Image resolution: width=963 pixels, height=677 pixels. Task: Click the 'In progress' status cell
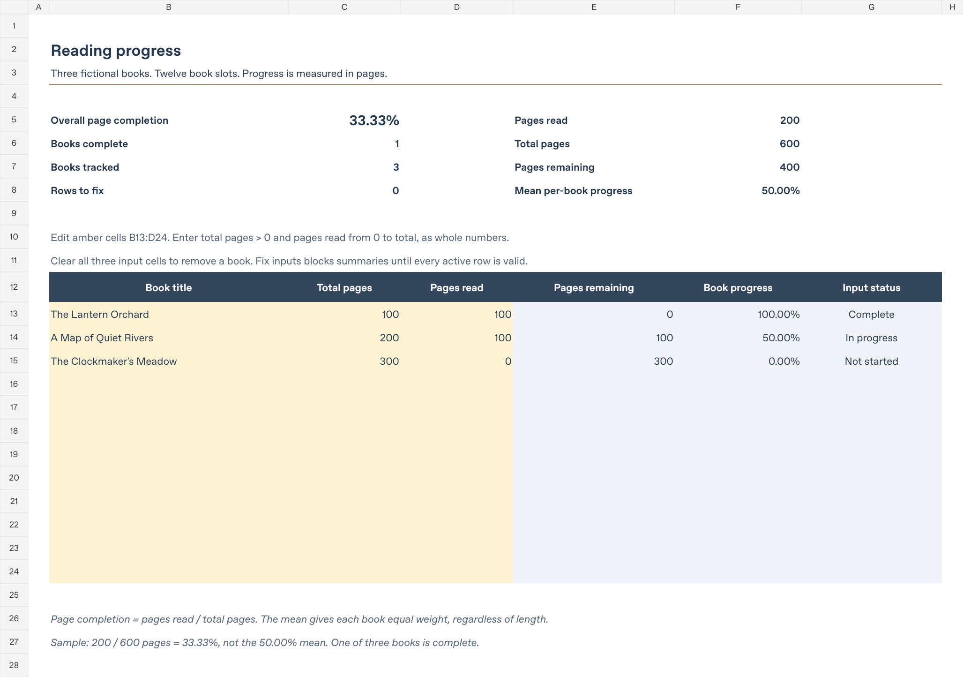coord(871,338)
